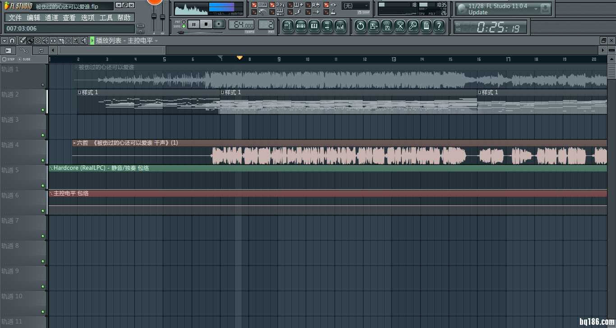Open the playlist window shortcut button
Screen dimensions: 616x328
tap(288, 26)
